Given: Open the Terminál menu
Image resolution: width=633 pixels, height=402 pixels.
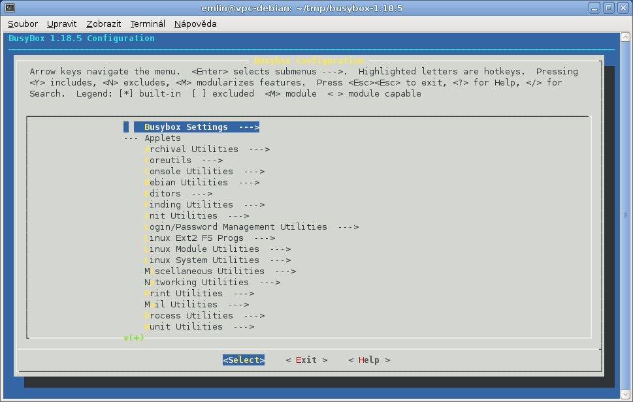Looking at the screenshot, I should click(148, 23).
